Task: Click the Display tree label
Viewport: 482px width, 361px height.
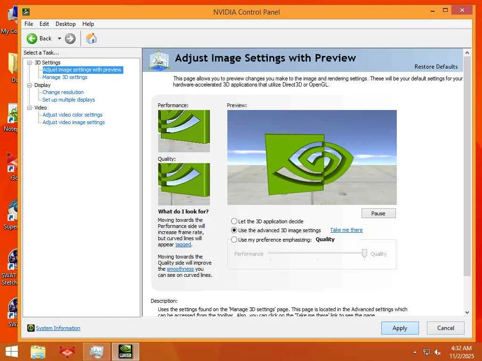Action: pos(42,86)
